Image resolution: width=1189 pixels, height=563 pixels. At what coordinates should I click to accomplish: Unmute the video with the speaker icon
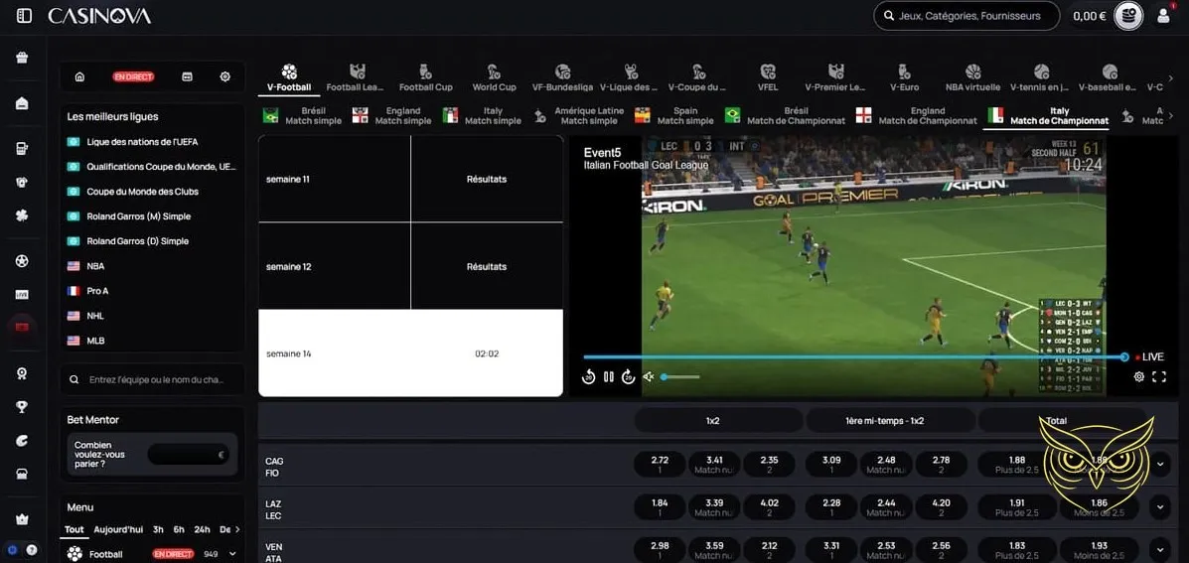(x=648, y=377)
